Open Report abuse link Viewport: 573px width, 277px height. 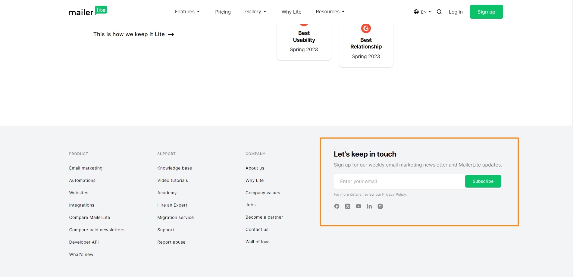pyautogui.click(x=171, y=242)
